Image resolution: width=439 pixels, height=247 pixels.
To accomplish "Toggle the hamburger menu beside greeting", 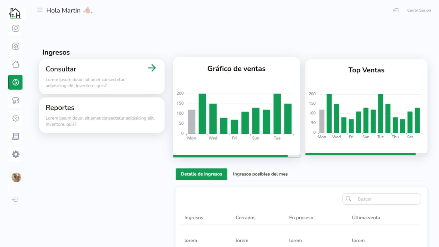I will (x=40, y=10).
